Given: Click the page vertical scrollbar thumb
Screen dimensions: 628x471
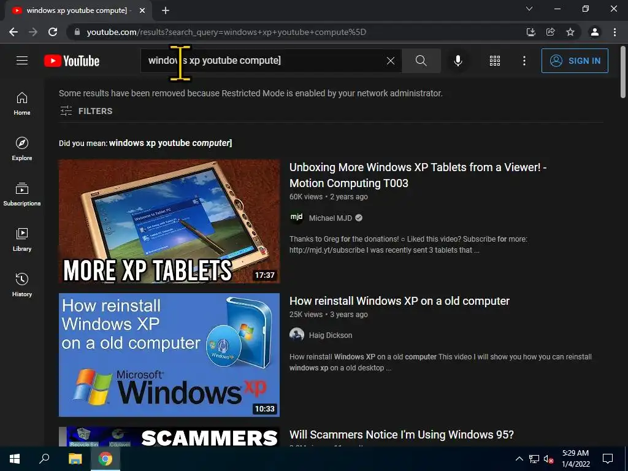Looking at the screenshot, I should click(x=623, y=72).
